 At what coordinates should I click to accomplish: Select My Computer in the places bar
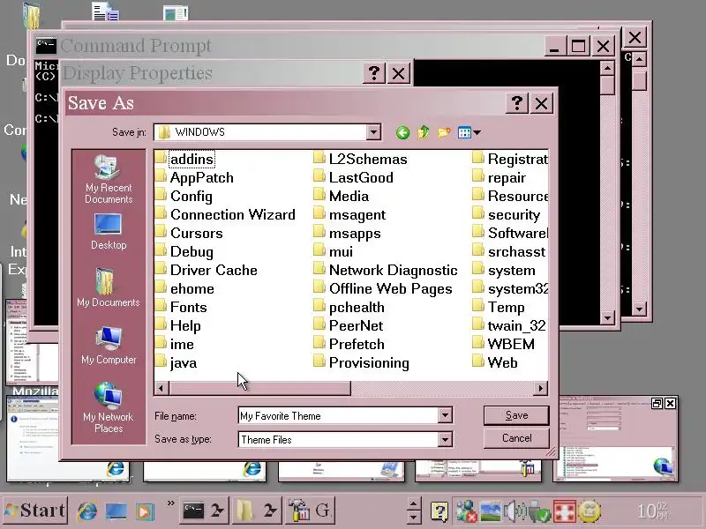tap(109, 346)
